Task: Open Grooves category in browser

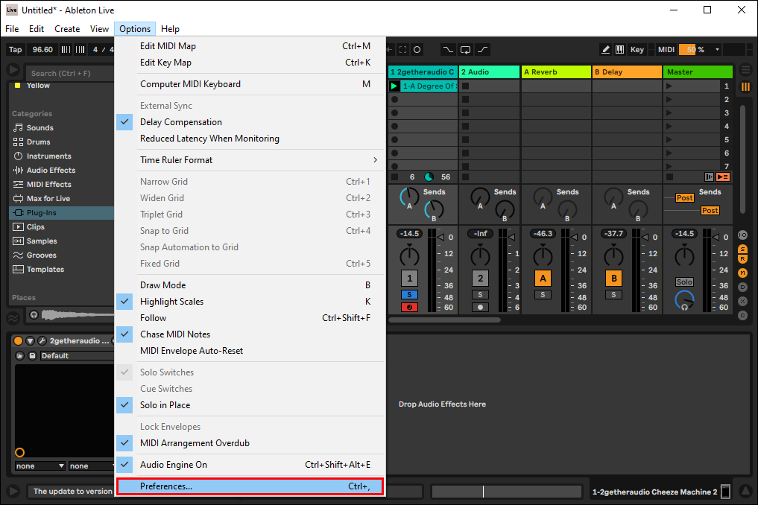Action: pos(41,255)
